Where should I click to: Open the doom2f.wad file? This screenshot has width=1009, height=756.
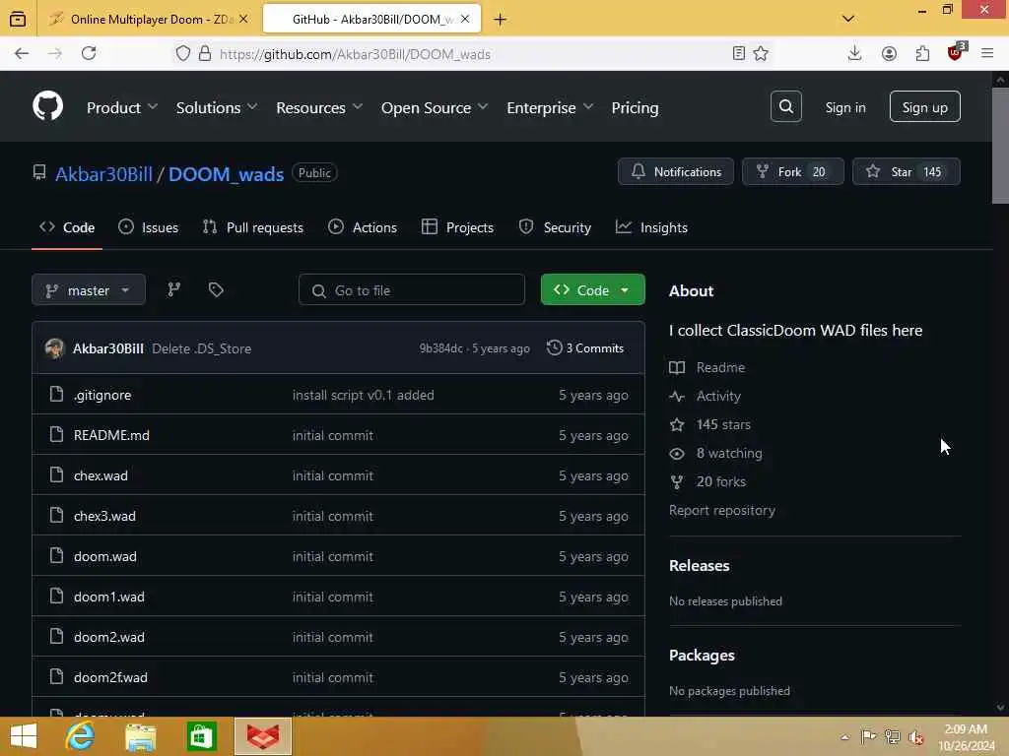pyautogui.click(x=110, y=677)
